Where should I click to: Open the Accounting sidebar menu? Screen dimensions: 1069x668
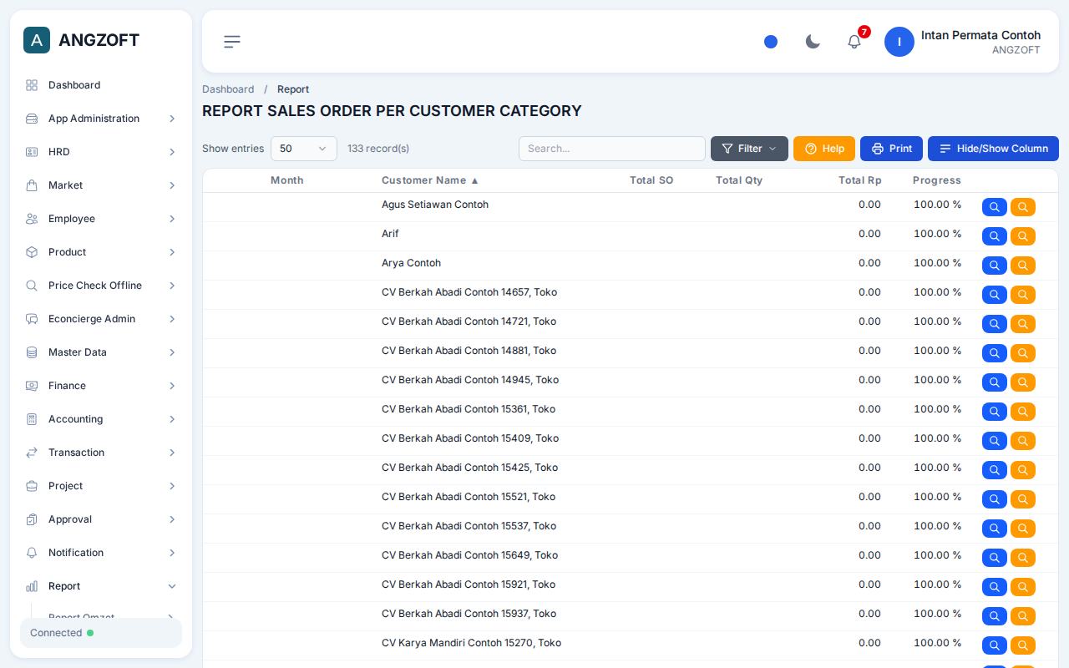click(101, 419)
